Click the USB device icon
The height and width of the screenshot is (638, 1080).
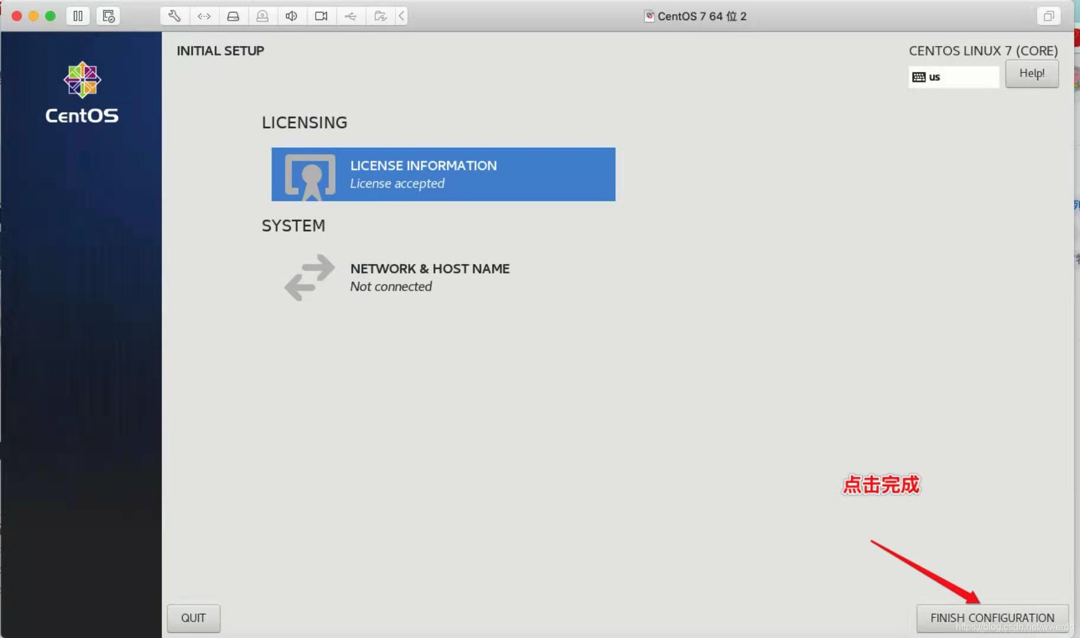click(x=351, y=16)
